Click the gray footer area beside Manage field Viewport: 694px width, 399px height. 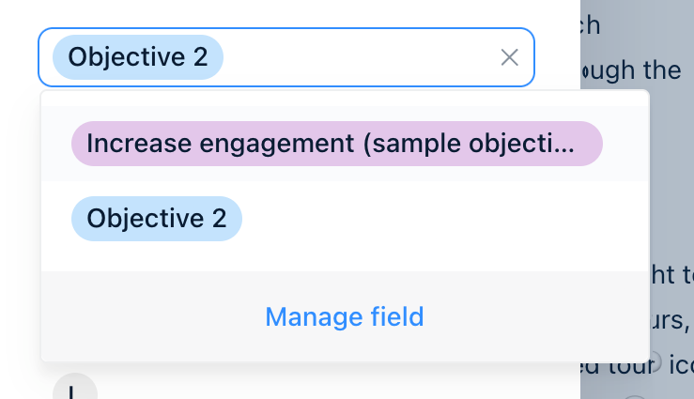pyautogui.click(x=141, y=317)
